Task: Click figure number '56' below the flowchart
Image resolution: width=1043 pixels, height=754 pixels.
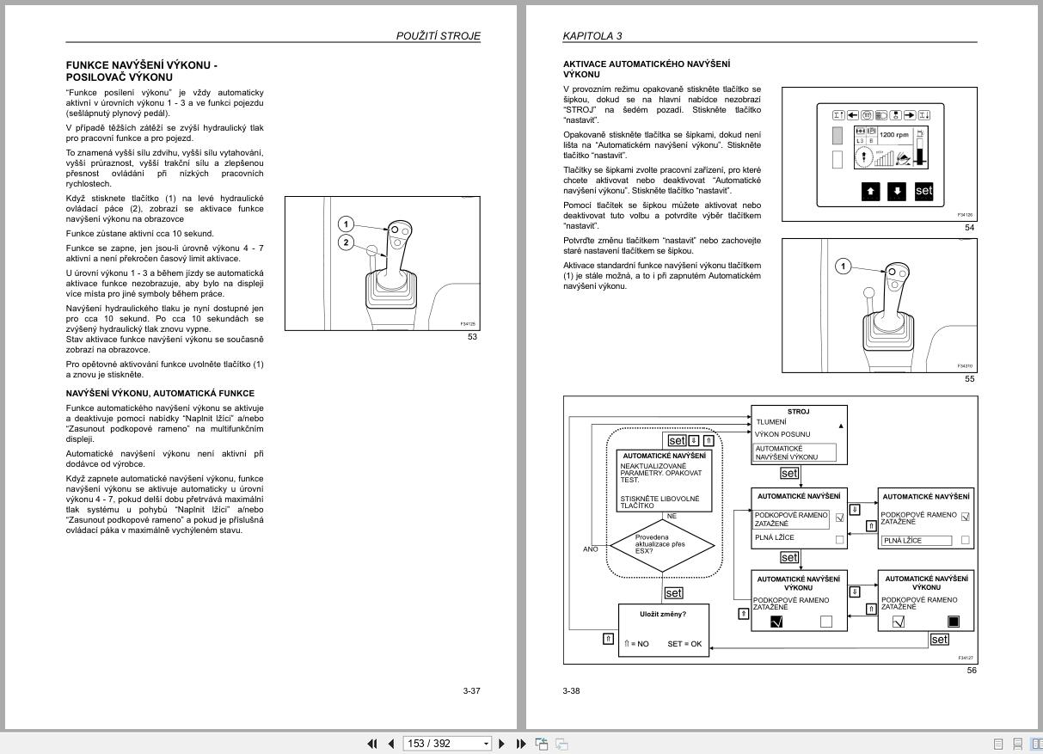Action: click(x=971, y=671)
